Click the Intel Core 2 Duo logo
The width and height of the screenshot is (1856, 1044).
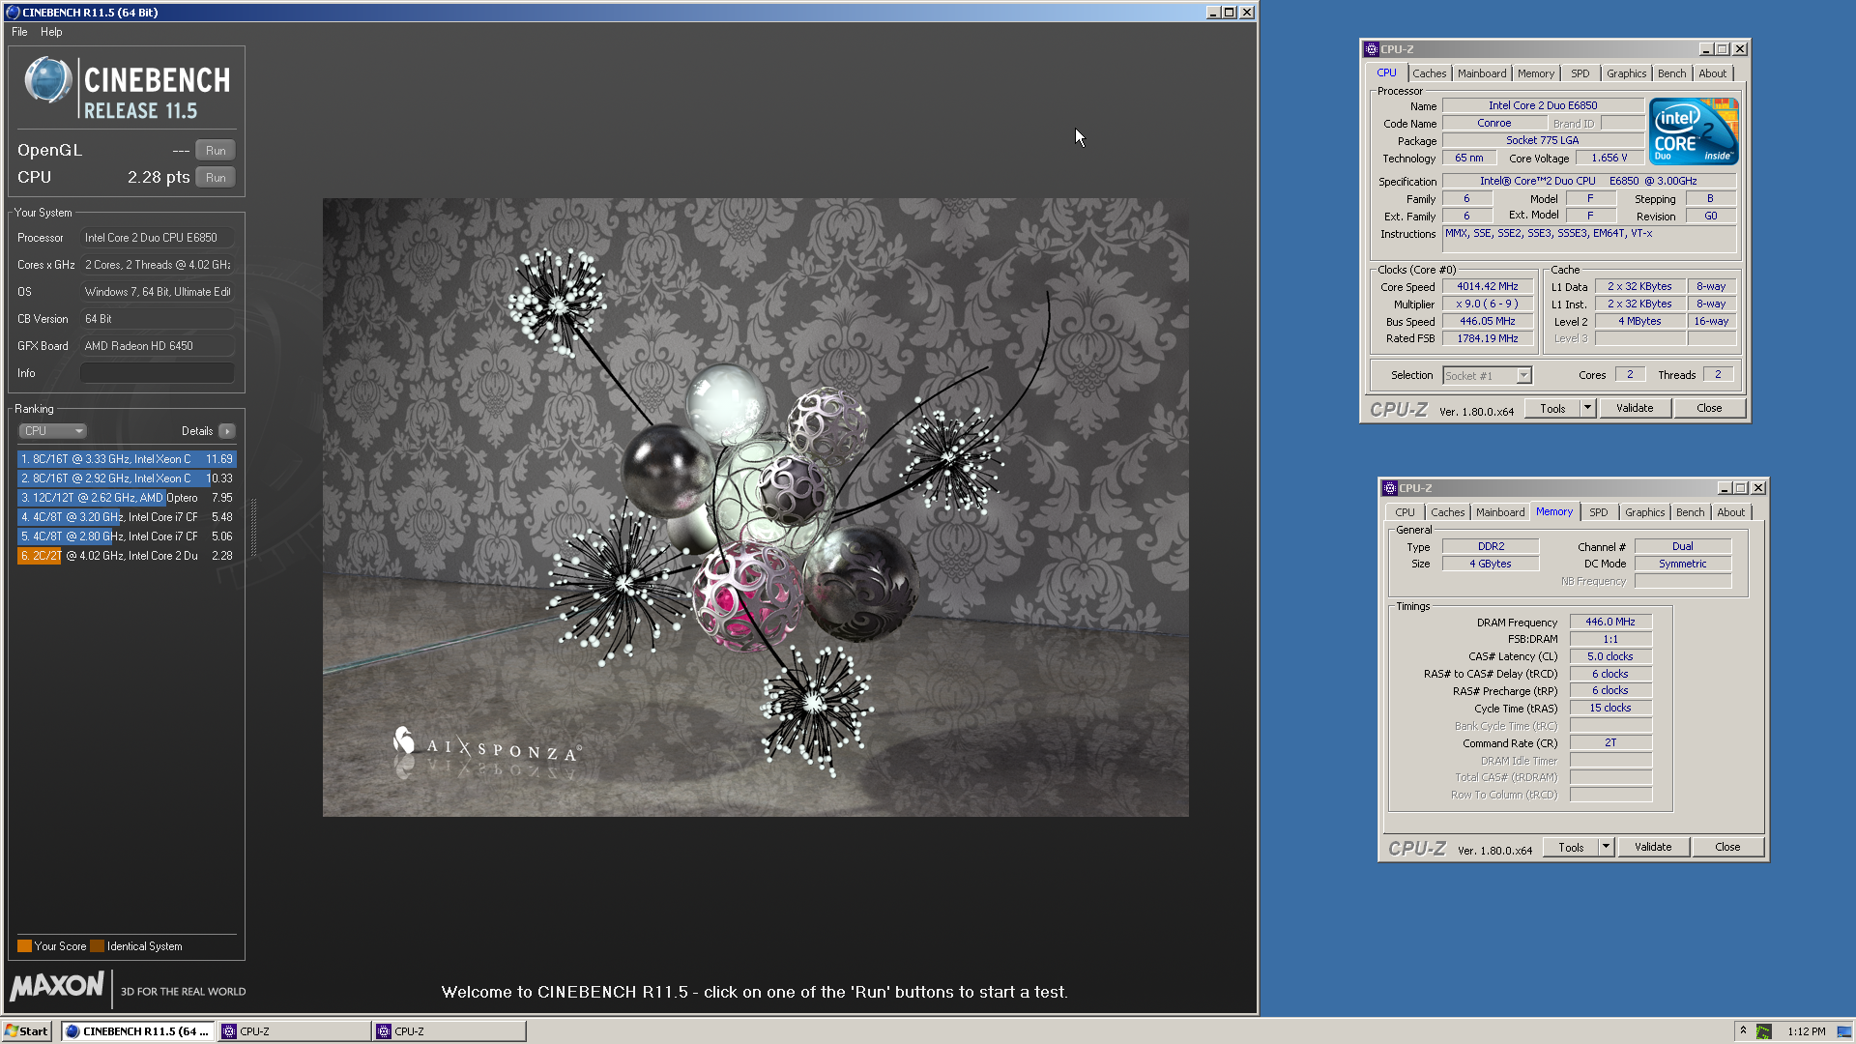[x=1693, y=131]
